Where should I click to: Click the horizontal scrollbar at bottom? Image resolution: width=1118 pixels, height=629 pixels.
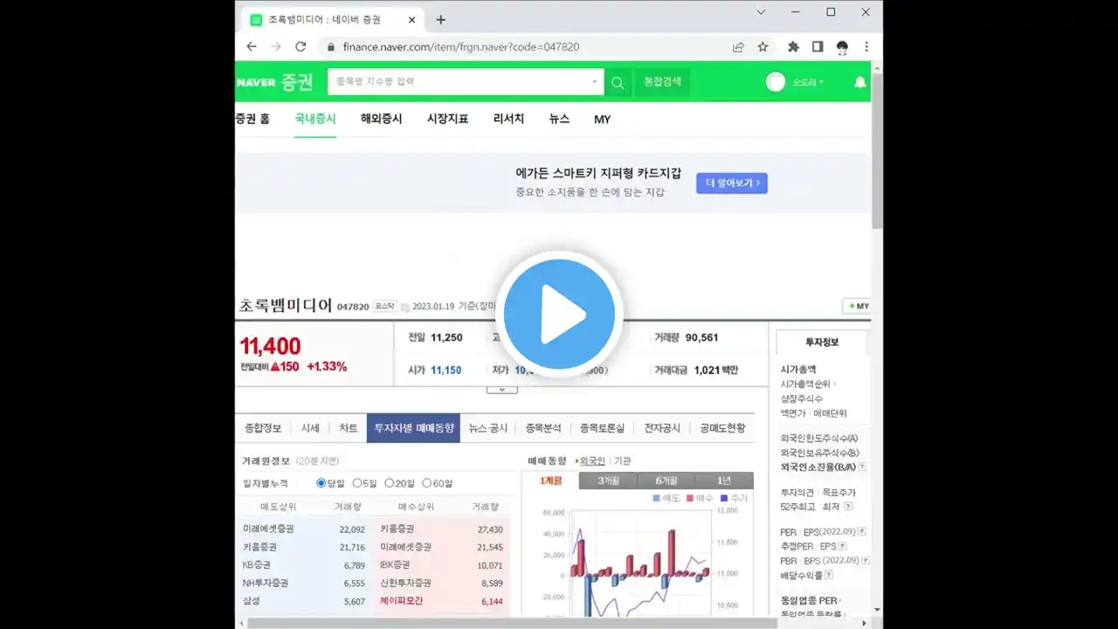click(512, 623)
